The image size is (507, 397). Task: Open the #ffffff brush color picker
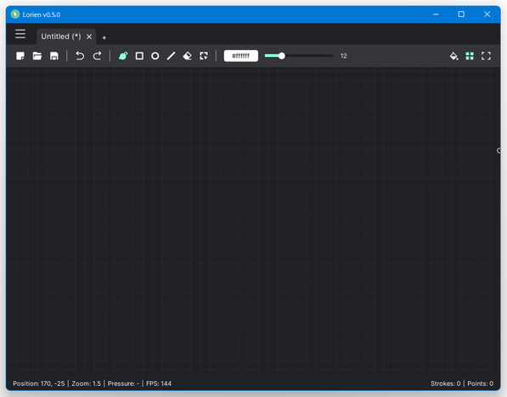coord(241,56)
